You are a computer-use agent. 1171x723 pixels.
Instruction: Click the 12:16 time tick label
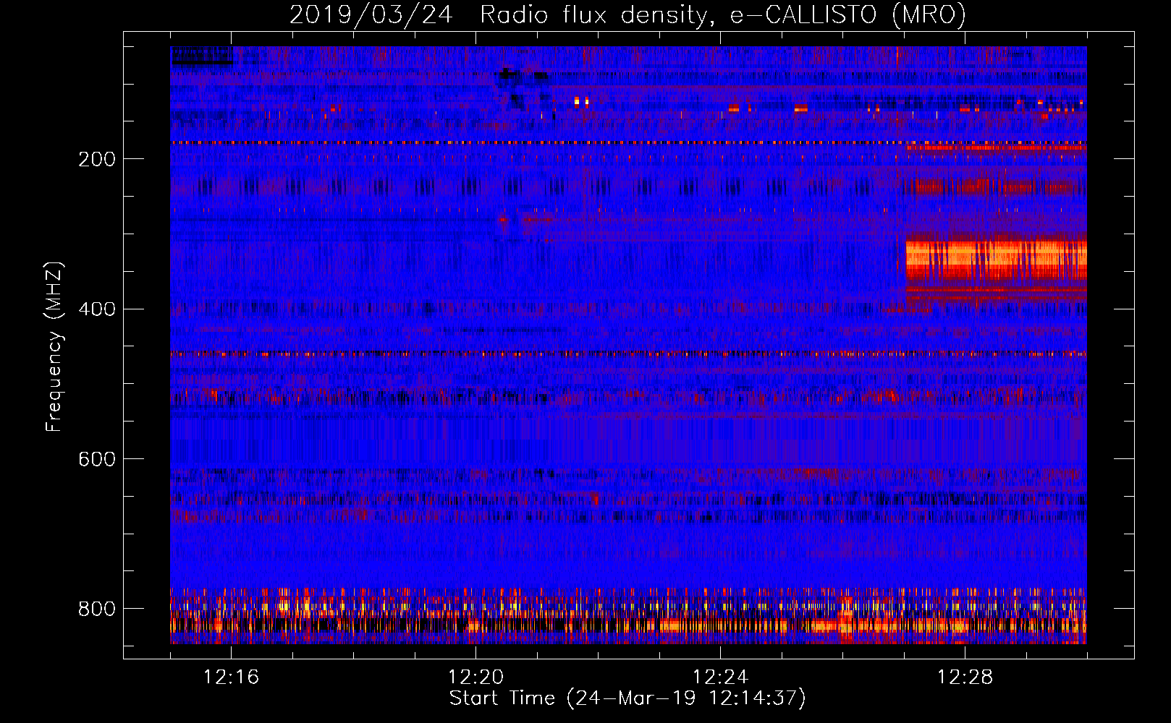click(231, 677)
